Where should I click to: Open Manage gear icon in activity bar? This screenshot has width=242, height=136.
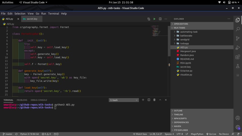click(238, 127)
